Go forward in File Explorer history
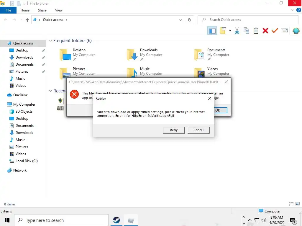Screen dimensions: 302x226 (14, 20)
